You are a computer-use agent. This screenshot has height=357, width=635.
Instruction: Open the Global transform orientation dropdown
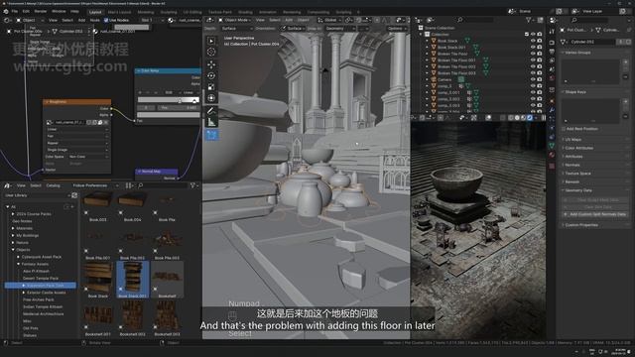pos(328,20)
